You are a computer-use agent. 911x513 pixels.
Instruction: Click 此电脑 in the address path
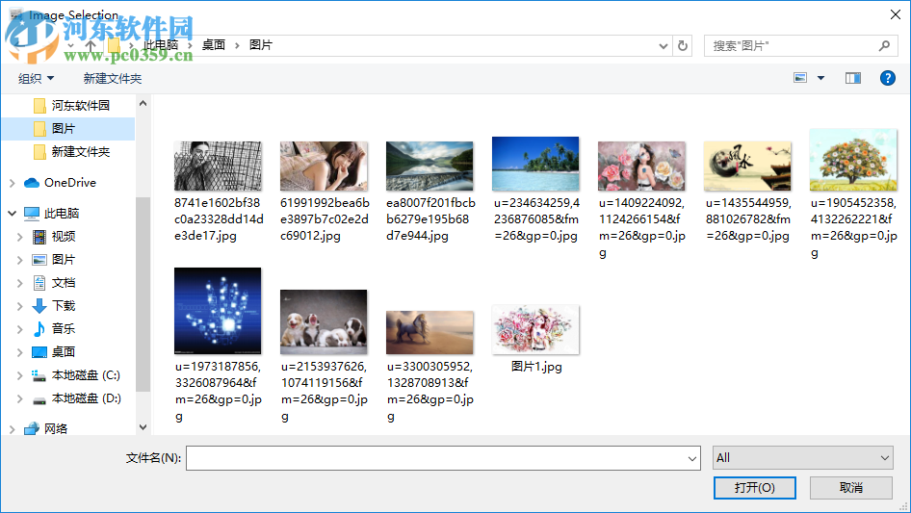pyautogui.click(x=161, y=45)
